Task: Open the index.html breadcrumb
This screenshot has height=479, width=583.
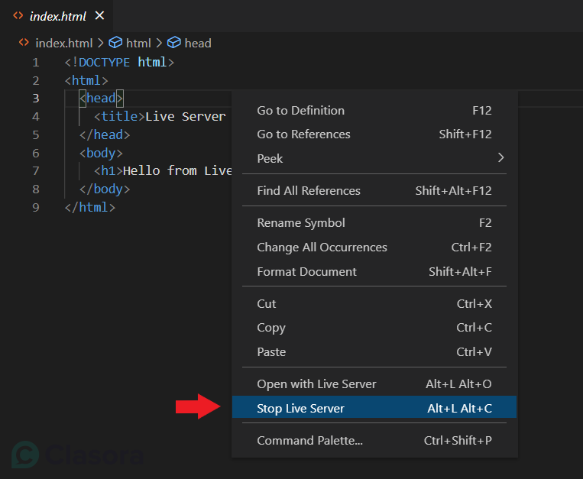Action: [64, 43]
